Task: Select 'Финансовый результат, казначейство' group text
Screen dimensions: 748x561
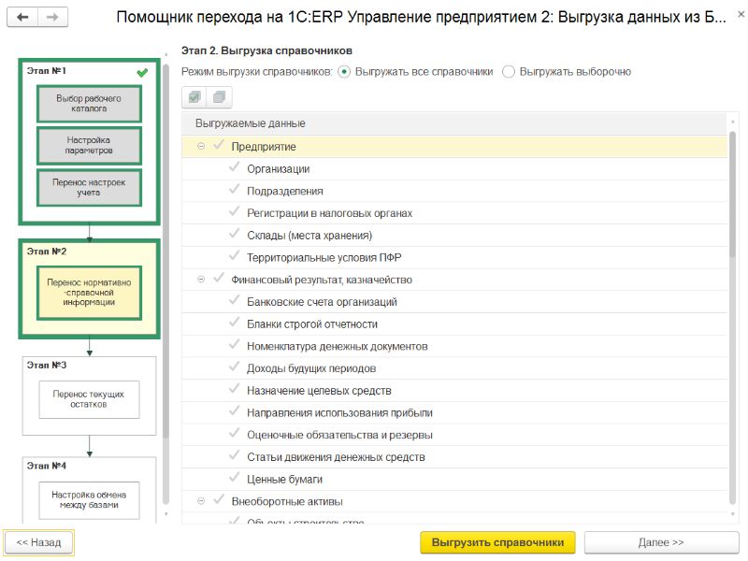Action: (x=322, y=280)
